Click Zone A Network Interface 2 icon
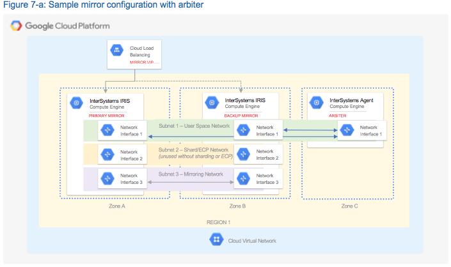The height and width of the screenshot is (267, 451). (107, 155)
